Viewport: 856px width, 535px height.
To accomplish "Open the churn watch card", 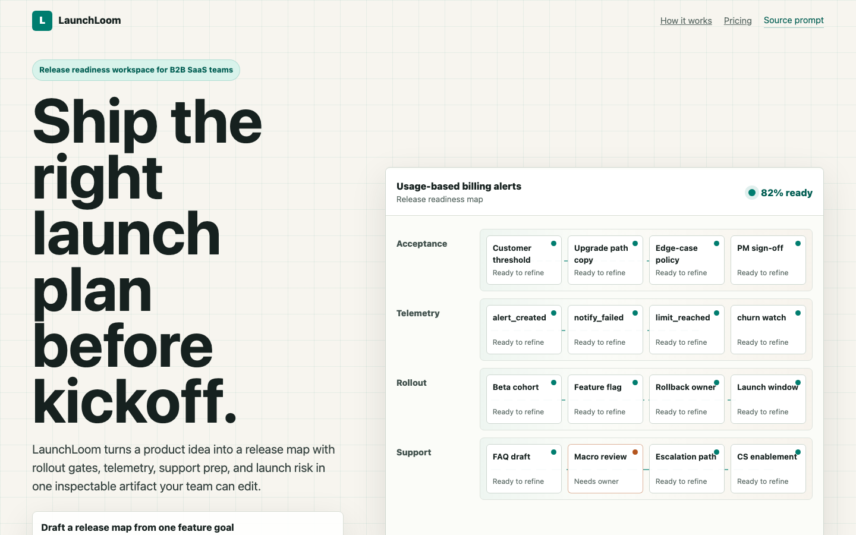I will point(768,330).
